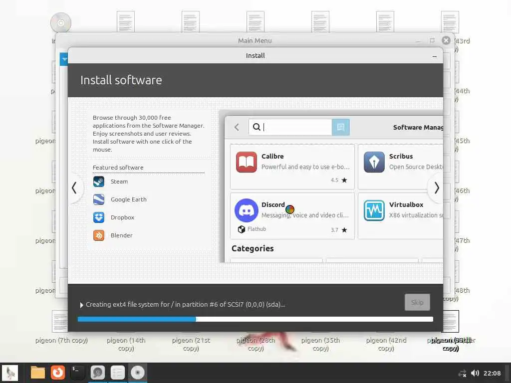511x383 pixels.
Task: Click the Flathub label under Discord
Action: point(256,229)
